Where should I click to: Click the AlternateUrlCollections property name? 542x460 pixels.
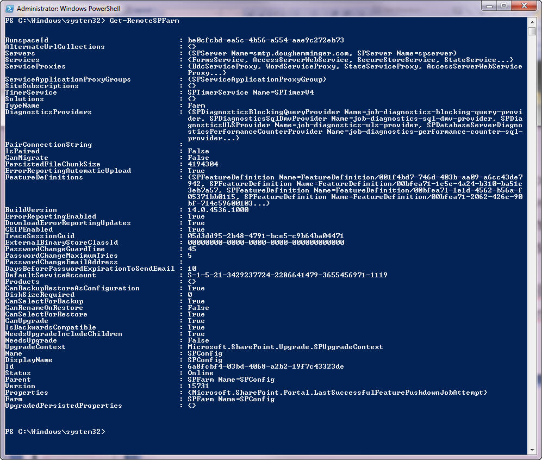[x=54, y=47]
